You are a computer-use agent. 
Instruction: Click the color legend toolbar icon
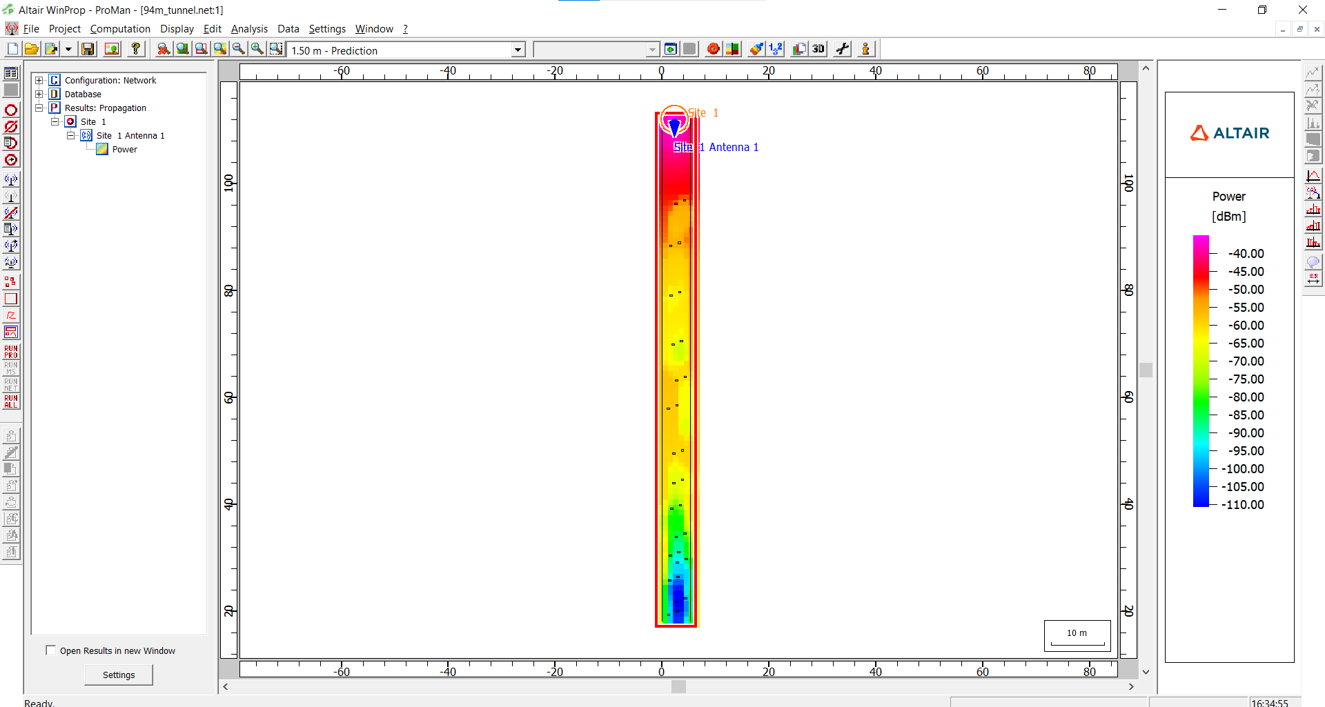tap(732, 49)
